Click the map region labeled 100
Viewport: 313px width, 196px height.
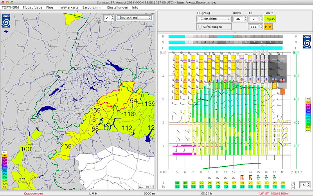[26, 149]
